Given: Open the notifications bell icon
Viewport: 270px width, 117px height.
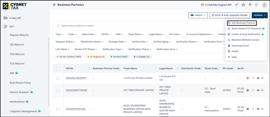Looking at the screenshot, I should coord(257,5).
